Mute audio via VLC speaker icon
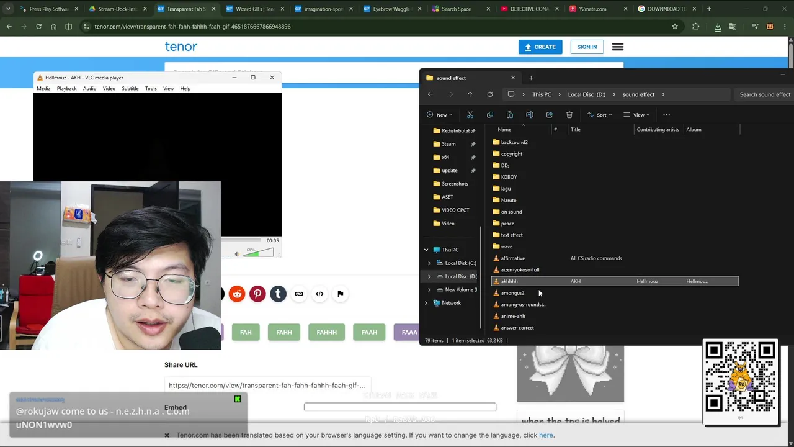The image size is (794, 447). (x=237, y=254)
